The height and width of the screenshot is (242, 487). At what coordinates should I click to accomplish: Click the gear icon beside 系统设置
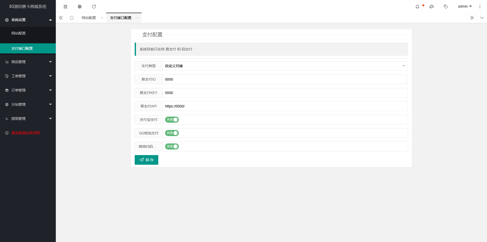(7, 20)
